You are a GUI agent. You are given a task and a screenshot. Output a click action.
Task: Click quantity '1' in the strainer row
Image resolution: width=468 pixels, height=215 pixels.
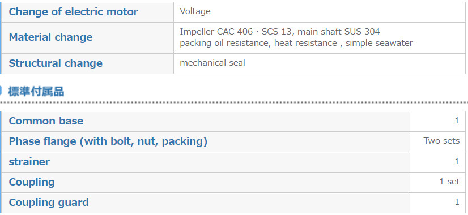point(457,161)
